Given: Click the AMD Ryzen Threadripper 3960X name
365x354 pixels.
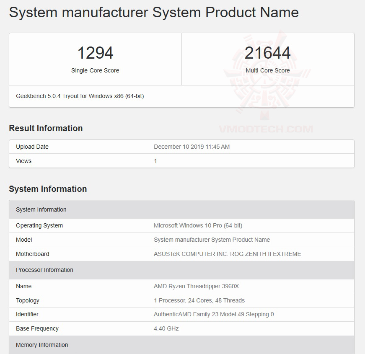Looking at the screenshot, I should 195,286.
